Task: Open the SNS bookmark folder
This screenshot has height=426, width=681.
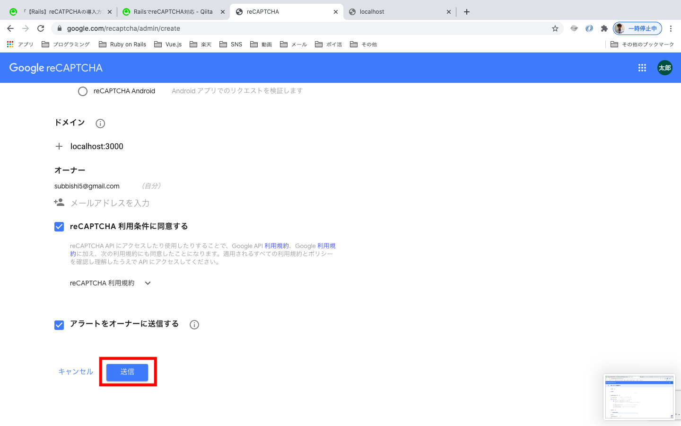Action: [x=231, y=44]
